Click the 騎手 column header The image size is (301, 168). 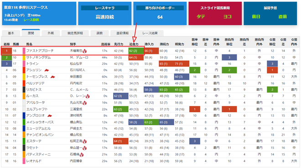[73, 44]
